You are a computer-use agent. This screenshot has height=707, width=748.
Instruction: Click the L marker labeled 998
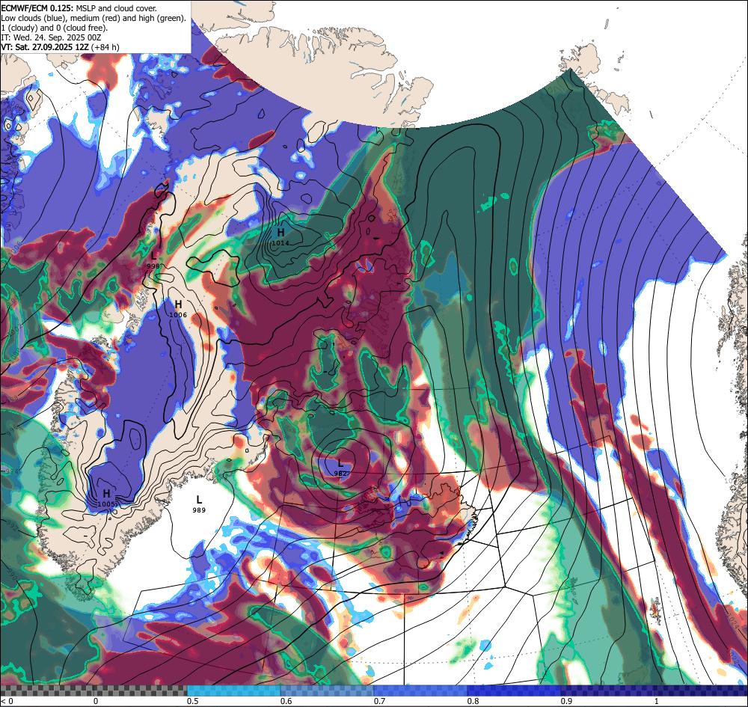(153, 256)
